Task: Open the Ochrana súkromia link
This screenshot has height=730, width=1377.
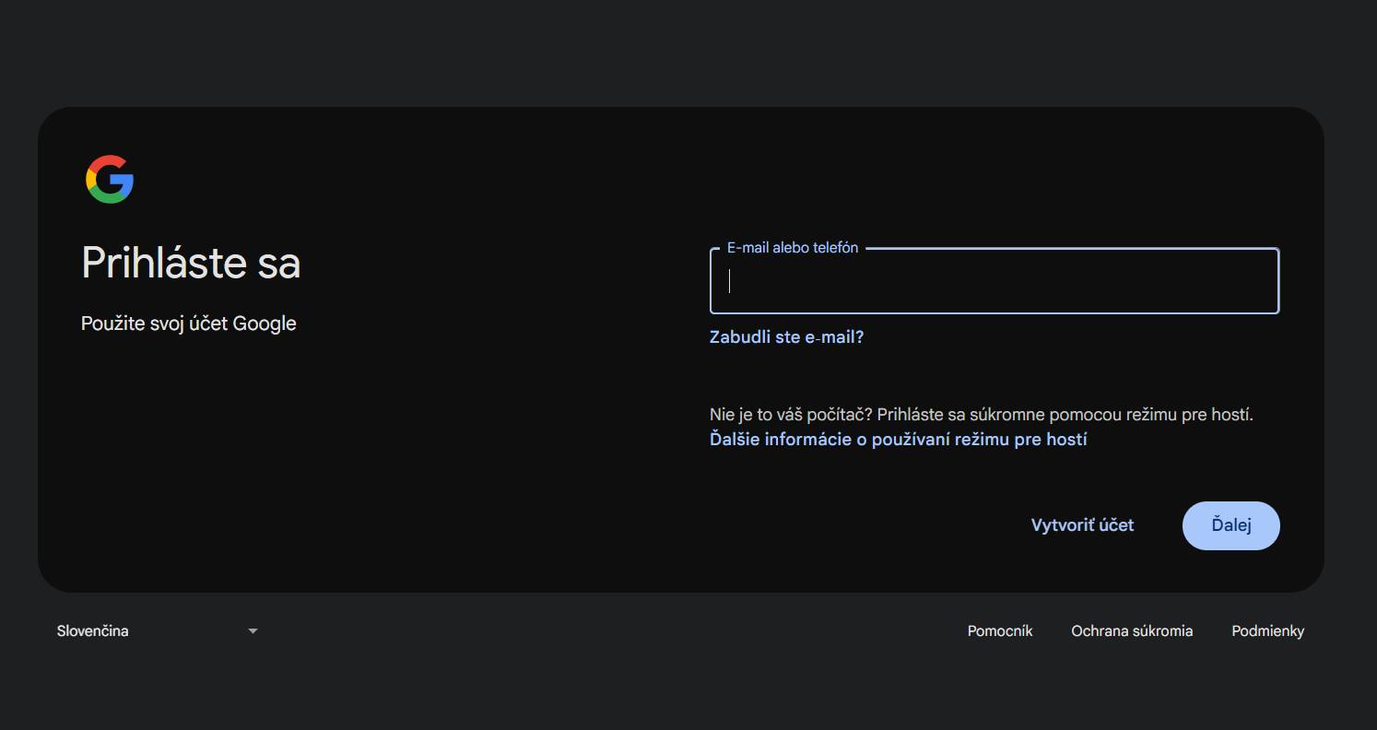Action: [x=1132, y=631]
